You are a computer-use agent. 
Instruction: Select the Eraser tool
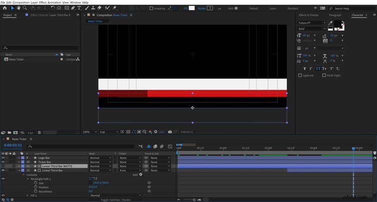99,8
